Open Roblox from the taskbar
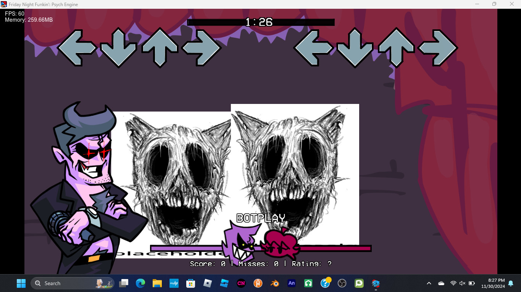The width and height of the screenshot is (521, 292). pyautogui.click(x=208, y=283)
